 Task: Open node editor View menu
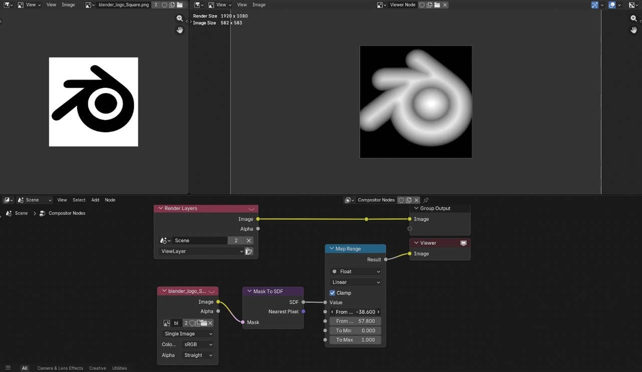[x=62, y=200]
